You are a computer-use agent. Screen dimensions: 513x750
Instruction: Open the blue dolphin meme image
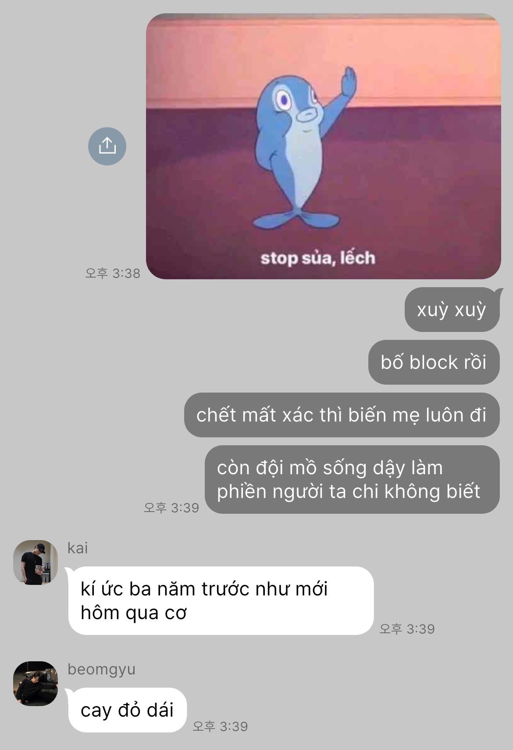tap(324, 146)
